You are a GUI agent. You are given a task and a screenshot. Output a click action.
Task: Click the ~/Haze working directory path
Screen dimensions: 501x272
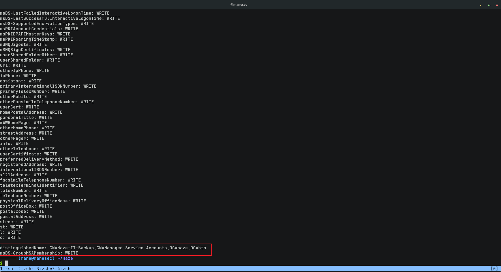[65, 258]
